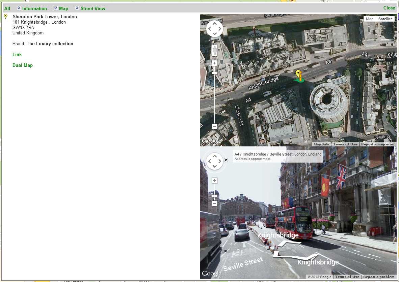Open the green Link hyperlink

pos(17,54)
